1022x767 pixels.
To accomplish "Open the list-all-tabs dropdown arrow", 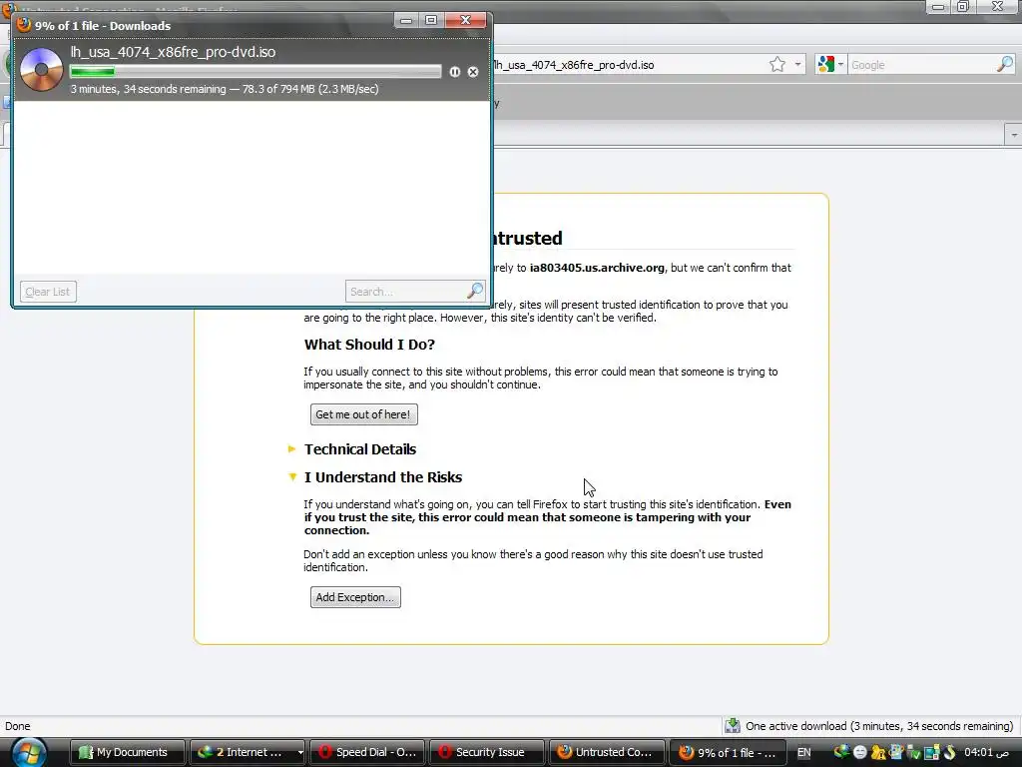I will (1014, 135).
